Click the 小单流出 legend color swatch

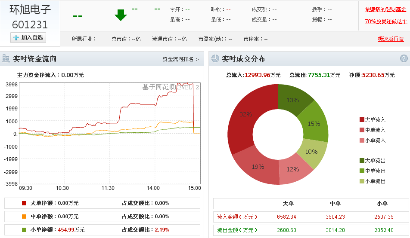point(362,181)
